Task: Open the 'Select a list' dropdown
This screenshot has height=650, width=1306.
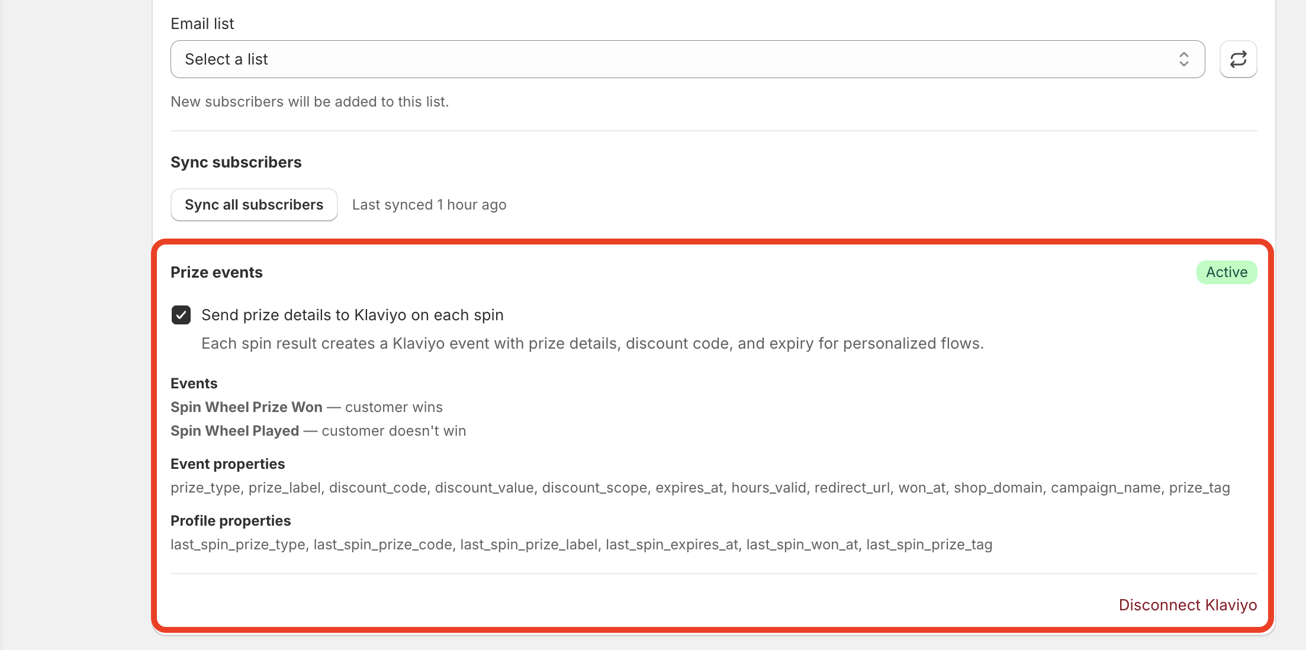Action: tap(687, 59)
